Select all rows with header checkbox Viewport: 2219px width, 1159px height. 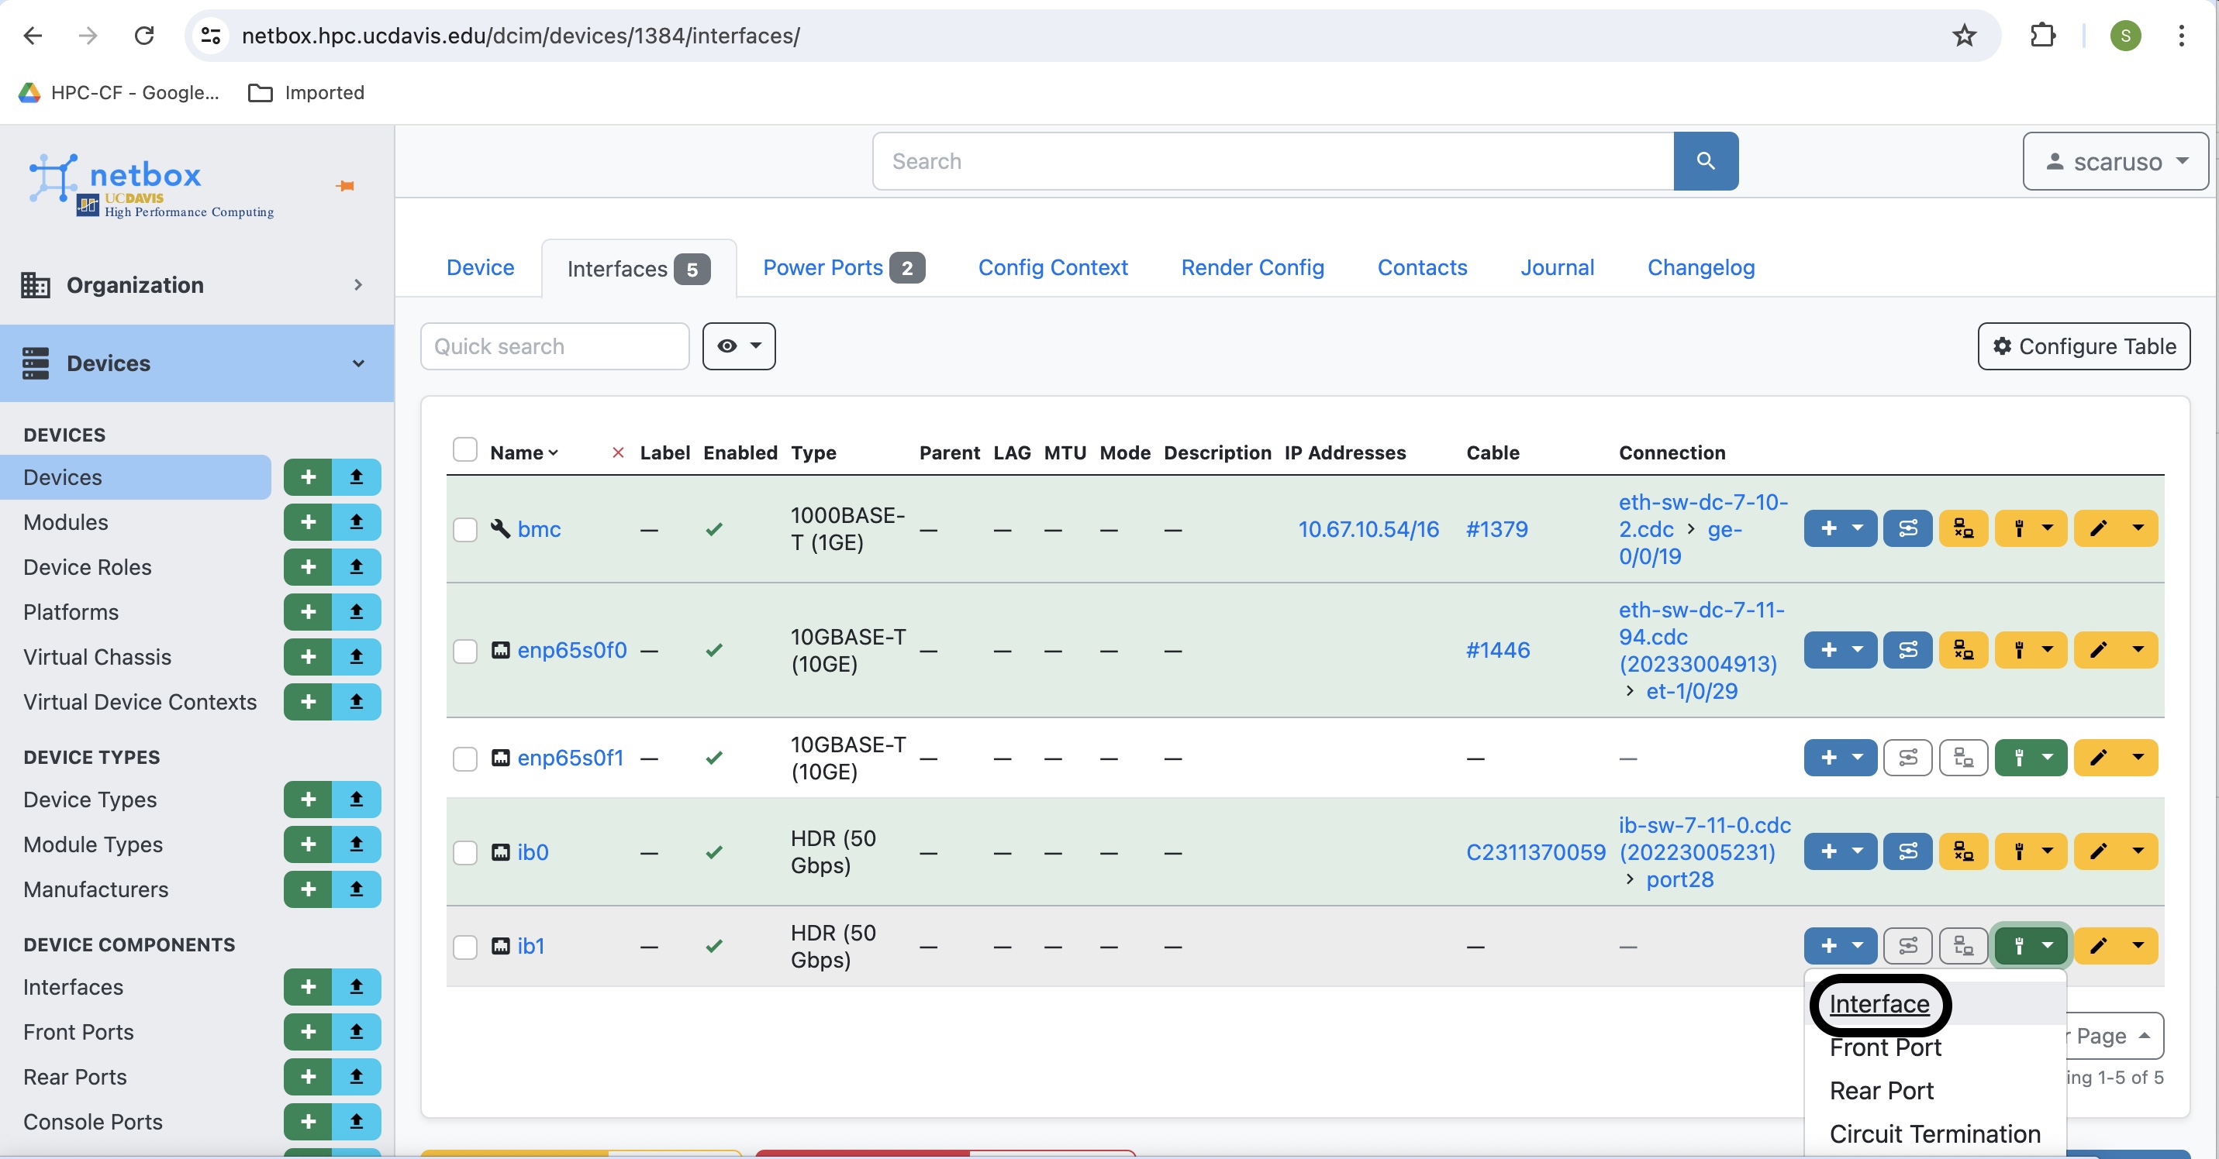coord(465,450)
